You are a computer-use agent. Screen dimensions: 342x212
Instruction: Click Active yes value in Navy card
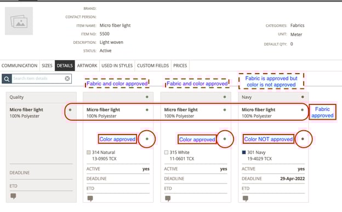[x=301, y=169]
